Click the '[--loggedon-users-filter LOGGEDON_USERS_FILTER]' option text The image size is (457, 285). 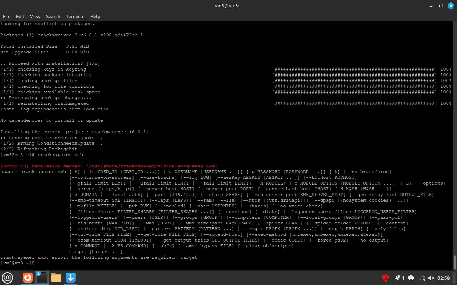[x=350, y=212]
